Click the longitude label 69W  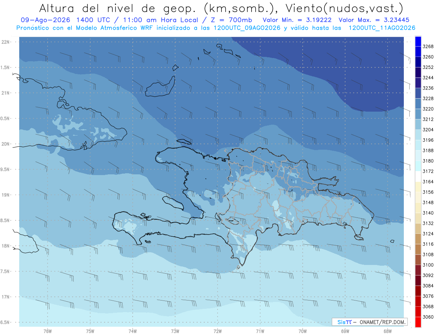click(345, 331)
